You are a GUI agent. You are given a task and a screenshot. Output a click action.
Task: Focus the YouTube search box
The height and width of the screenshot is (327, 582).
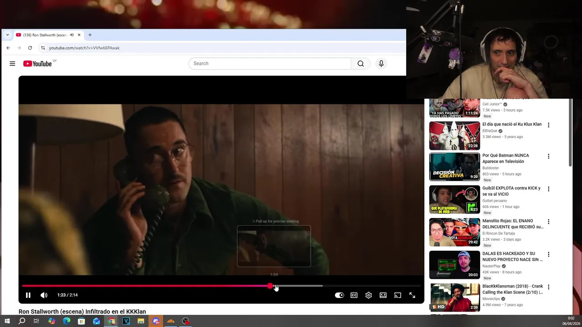[x=270, y=64]
